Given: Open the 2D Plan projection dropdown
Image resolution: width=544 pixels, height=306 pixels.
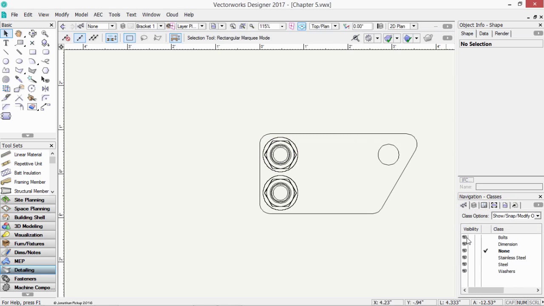Looking at the screenshot, I should [413, 26].
